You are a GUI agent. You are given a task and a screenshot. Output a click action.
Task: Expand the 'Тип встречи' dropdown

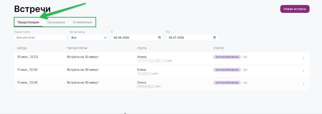(x=89, y=38)
